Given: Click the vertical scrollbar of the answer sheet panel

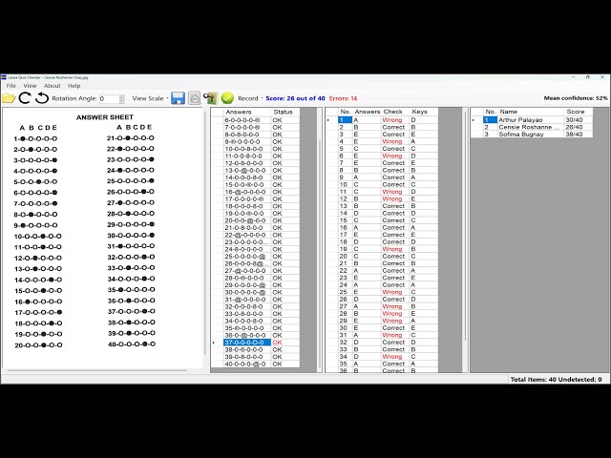Looking at the screenshot, I should pos(205,234).
